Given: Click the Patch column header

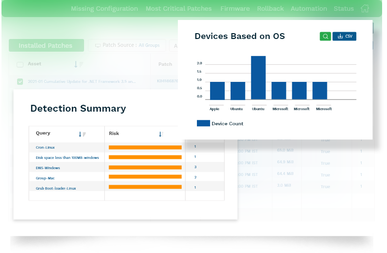Looking at the screenshot, I should click(x=165, y=64).
